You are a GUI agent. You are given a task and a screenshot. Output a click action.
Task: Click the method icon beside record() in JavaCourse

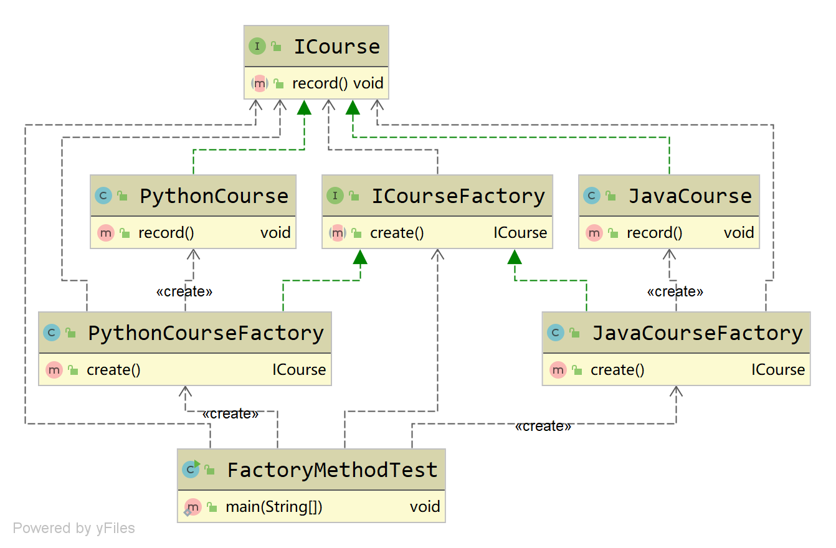[594, 233]
